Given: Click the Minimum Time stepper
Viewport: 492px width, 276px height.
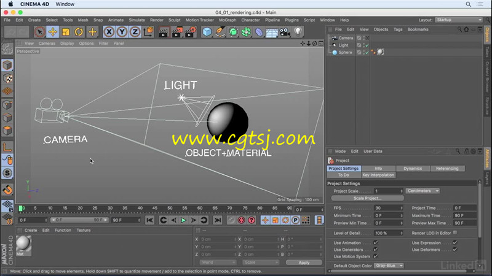Looking at the screenshot, I should pyautogui.click(x=402, y=216).
